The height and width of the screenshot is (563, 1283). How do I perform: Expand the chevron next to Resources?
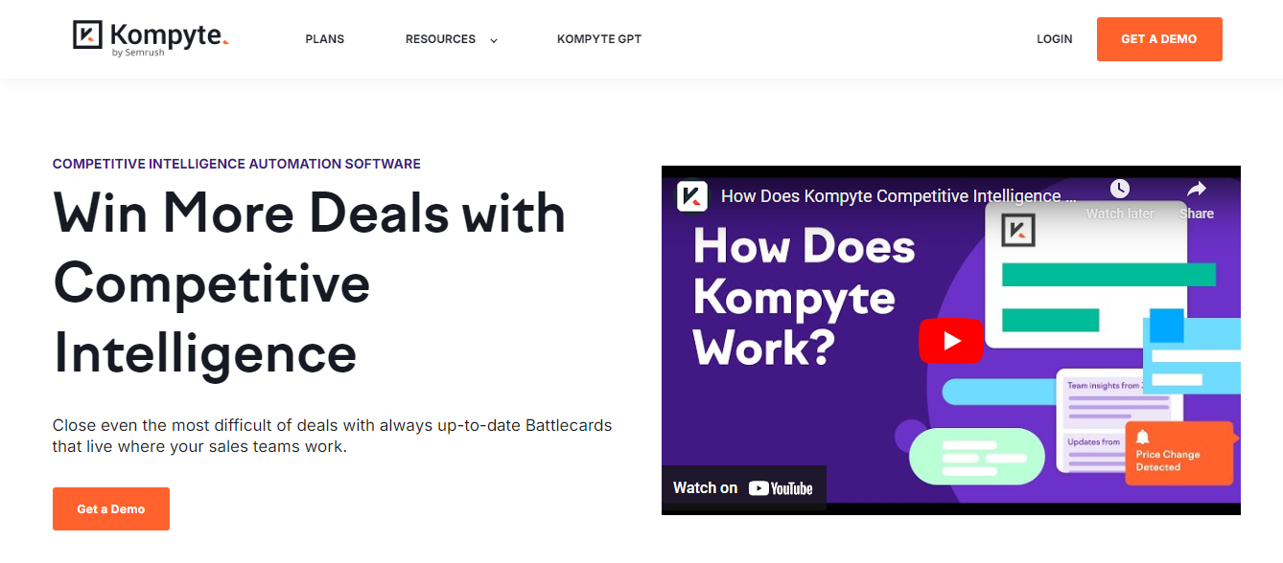(x=494, y=40)
